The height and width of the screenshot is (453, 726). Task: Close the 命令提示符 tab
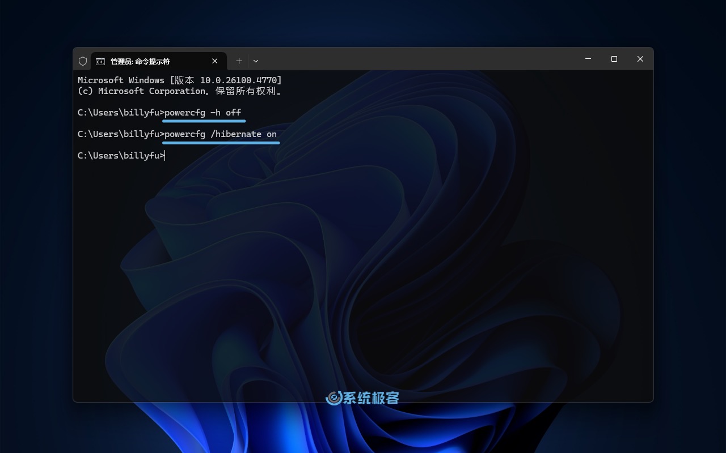[x=215, y=61]
